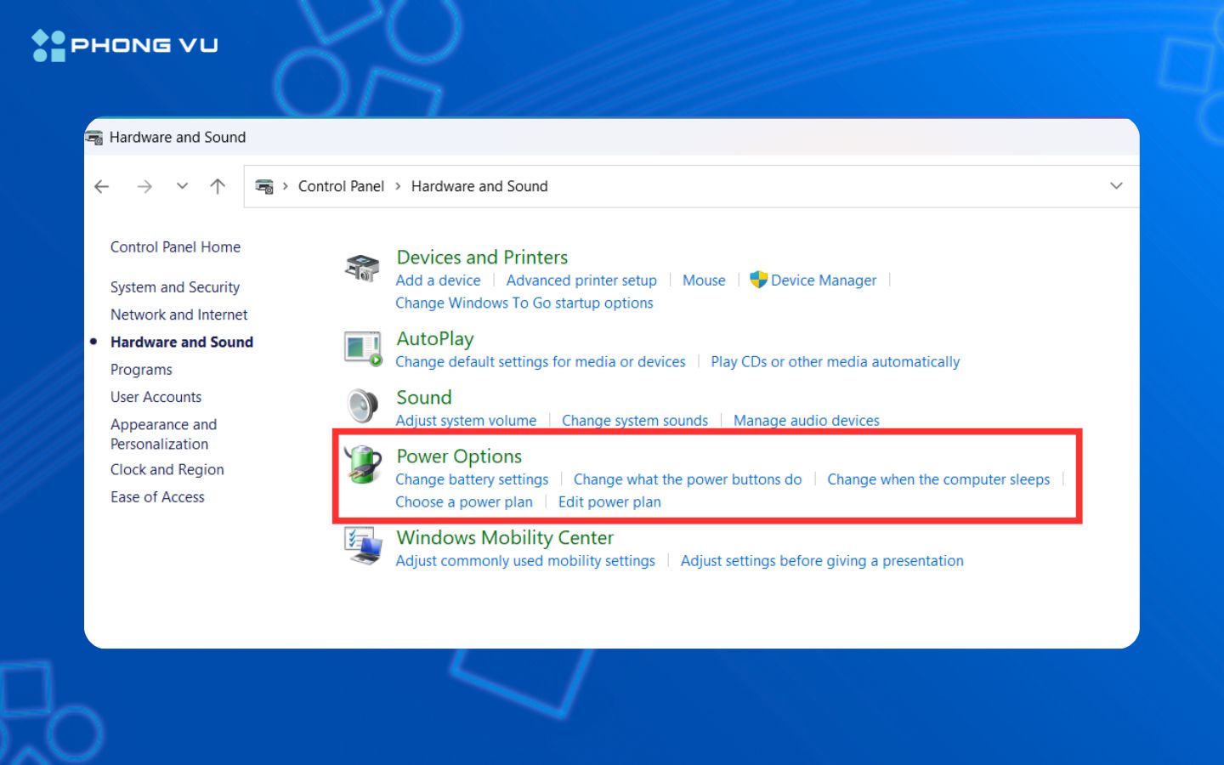The height and width of the screenshot is (765, 1224).
Task: Expand the breadcrumb chevron before Control Panel
Action: click(286, 186)
